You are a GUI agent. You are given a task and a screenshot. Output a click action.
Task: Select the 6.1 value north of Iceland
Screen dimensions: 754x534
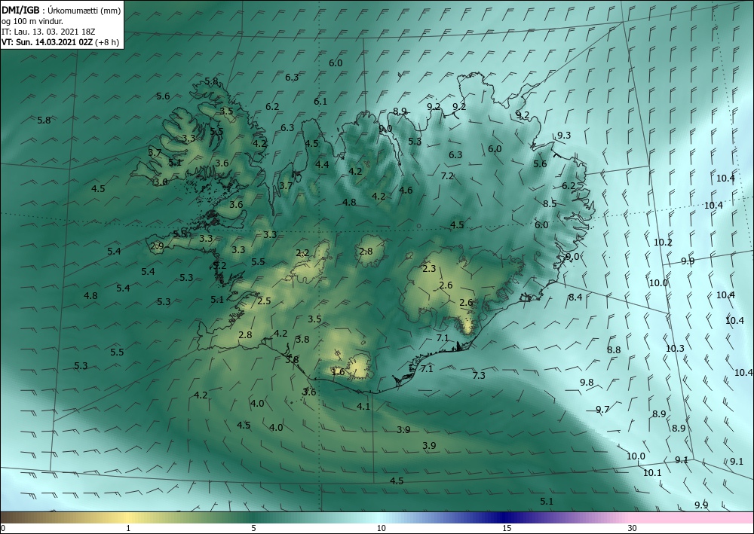(320, 102)
